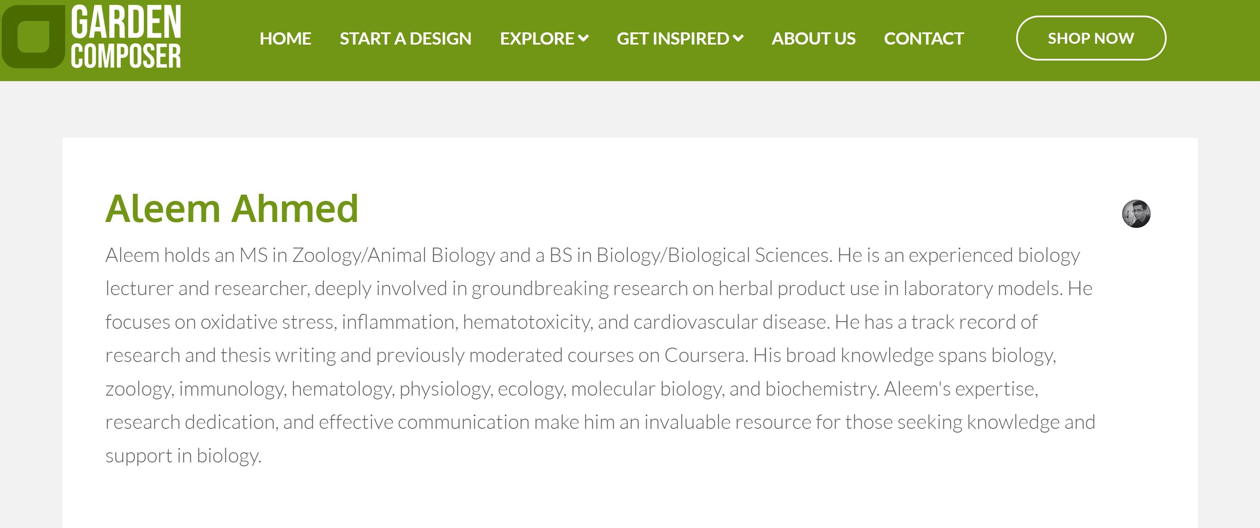
Task: Click the bio line starting "Aleem holds an MS"
Action: tap(592, 255)
